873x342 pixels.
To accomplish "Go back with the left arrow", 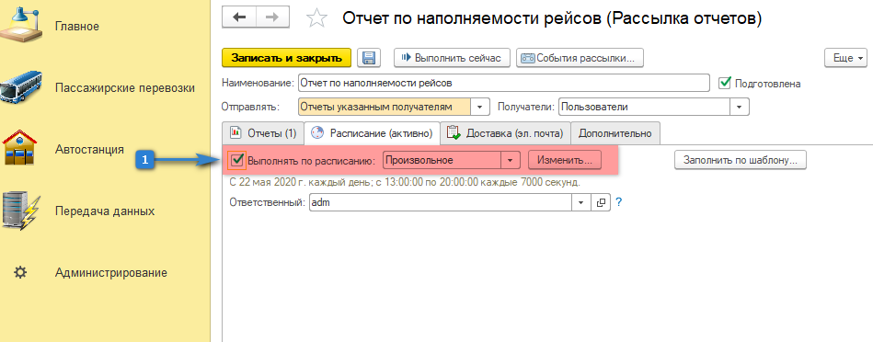I will [239, 17].
